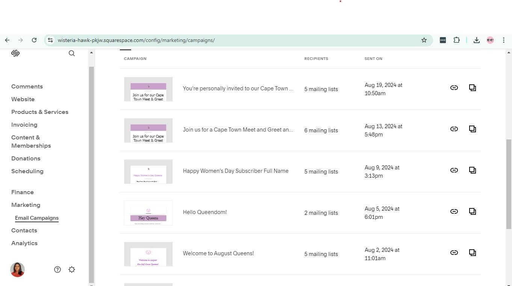Viewport: 512px width, 286px height.
Task: Open the sidebar search icon
Action: [72, 53]
